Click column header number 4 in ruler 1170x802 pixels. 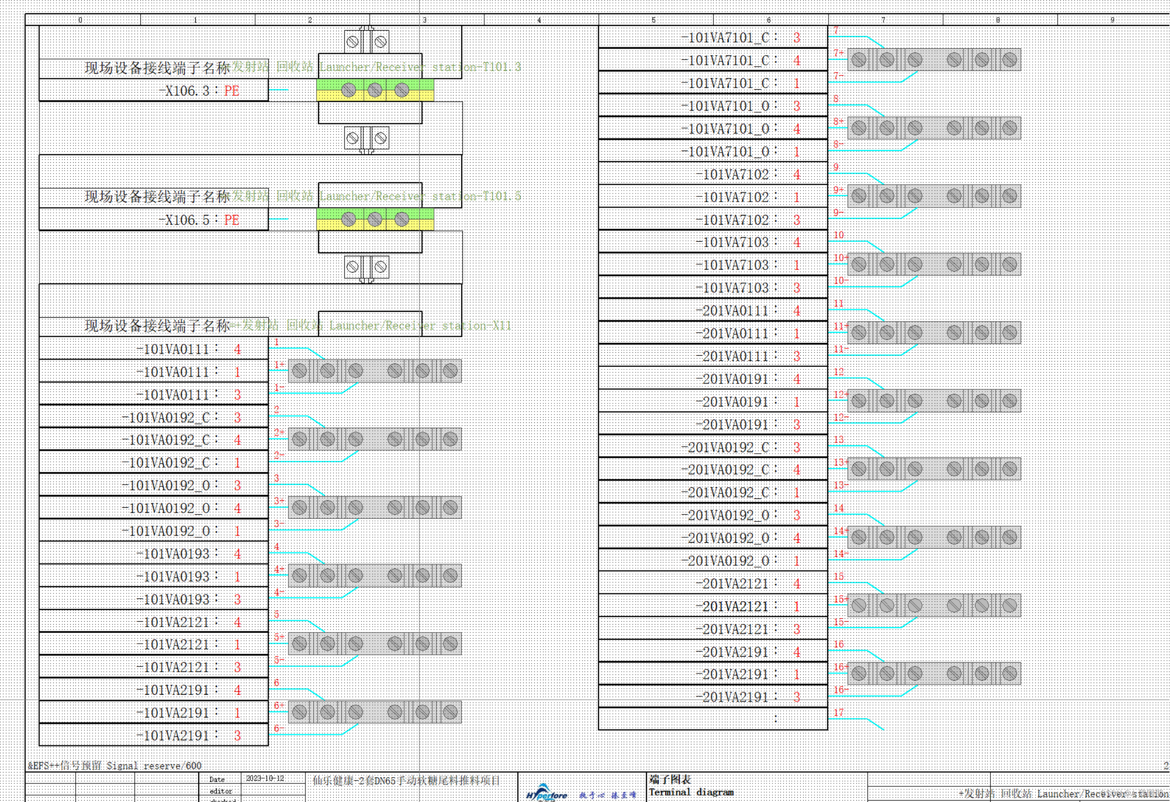click(x=539, y=20)
